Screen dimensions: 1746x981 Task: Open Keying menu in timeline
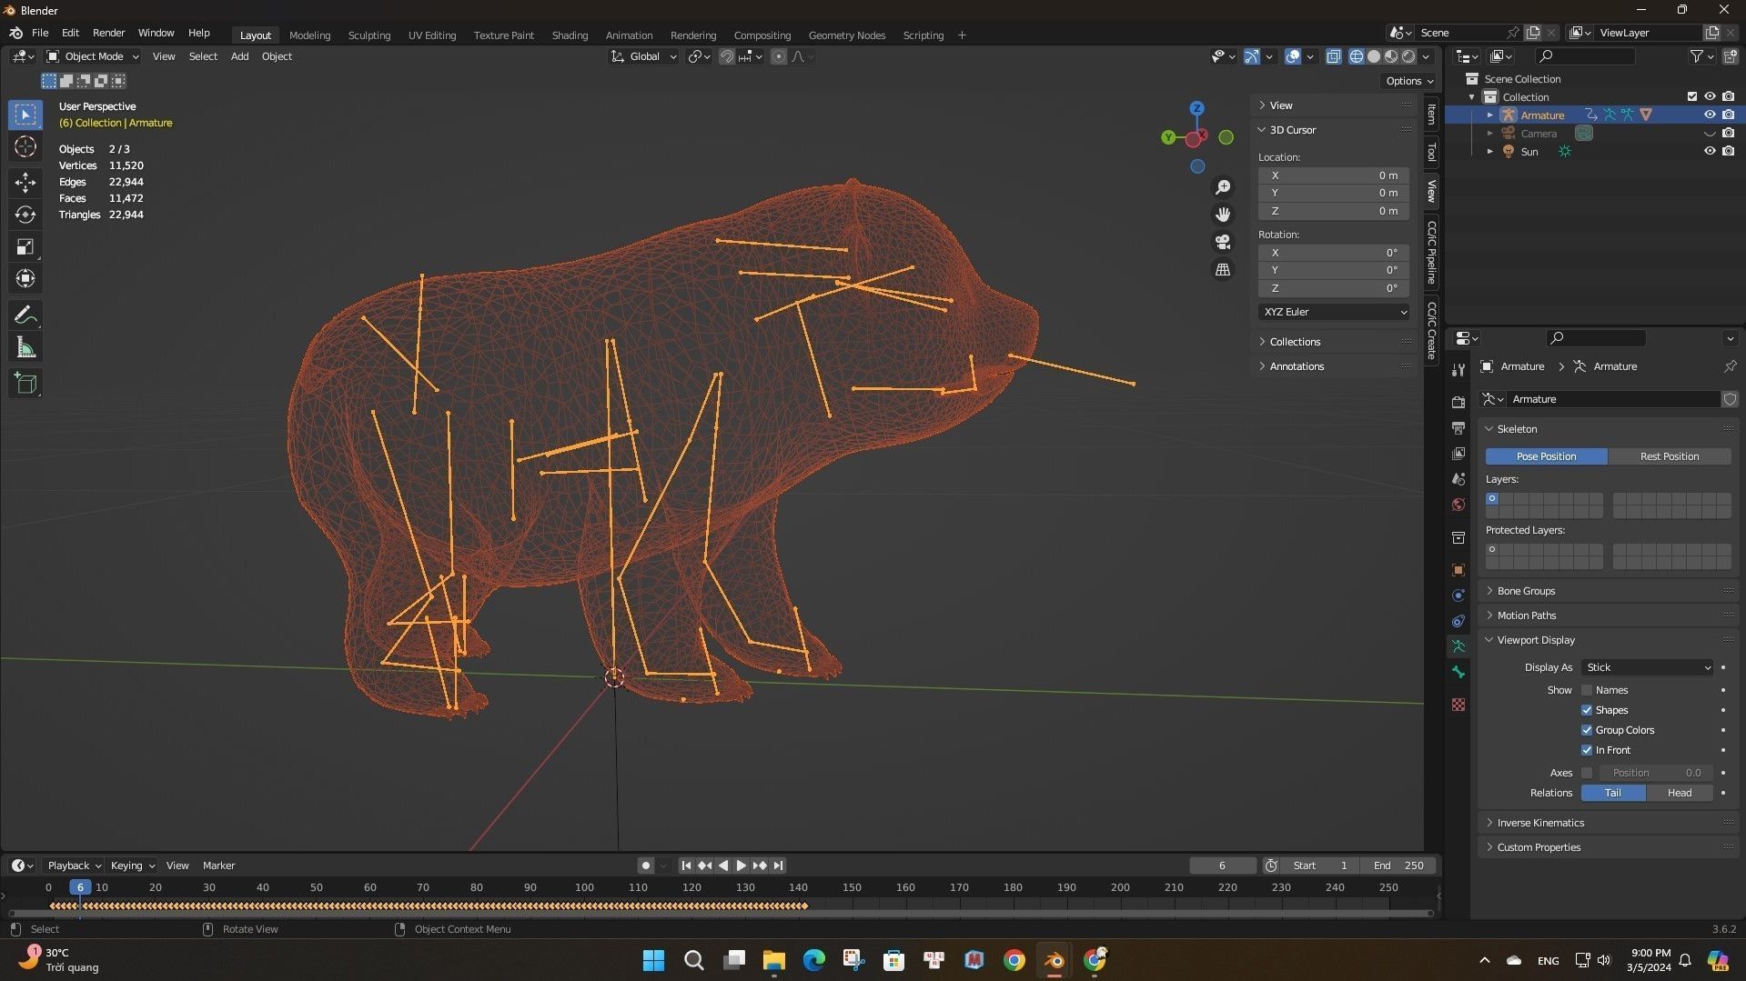click(x=132, y=866)
